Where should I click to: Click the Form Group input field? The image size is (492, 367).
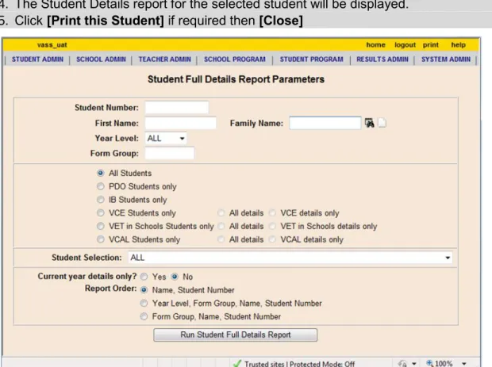170,153
